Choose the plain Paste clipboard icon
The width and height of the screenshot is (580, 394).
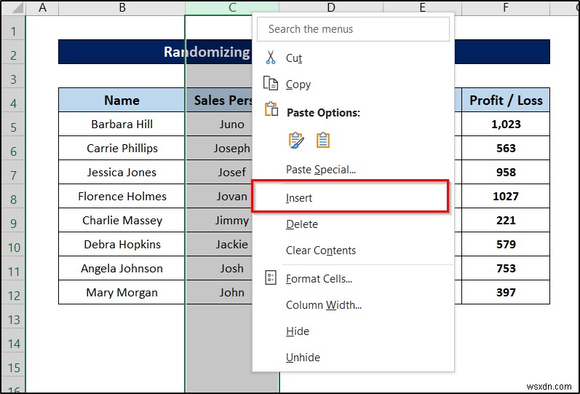[x=323, y=141]
